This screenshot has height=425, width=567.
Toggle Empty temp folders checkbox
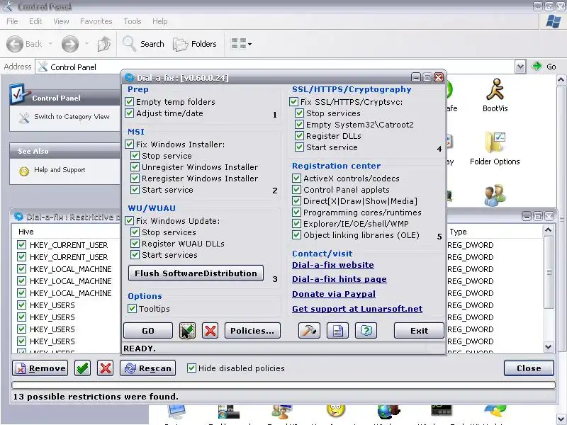(130, 102)
